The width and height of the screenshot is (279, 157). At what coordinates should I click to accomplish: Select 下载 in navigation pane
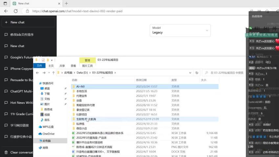(x=45, y=94)
